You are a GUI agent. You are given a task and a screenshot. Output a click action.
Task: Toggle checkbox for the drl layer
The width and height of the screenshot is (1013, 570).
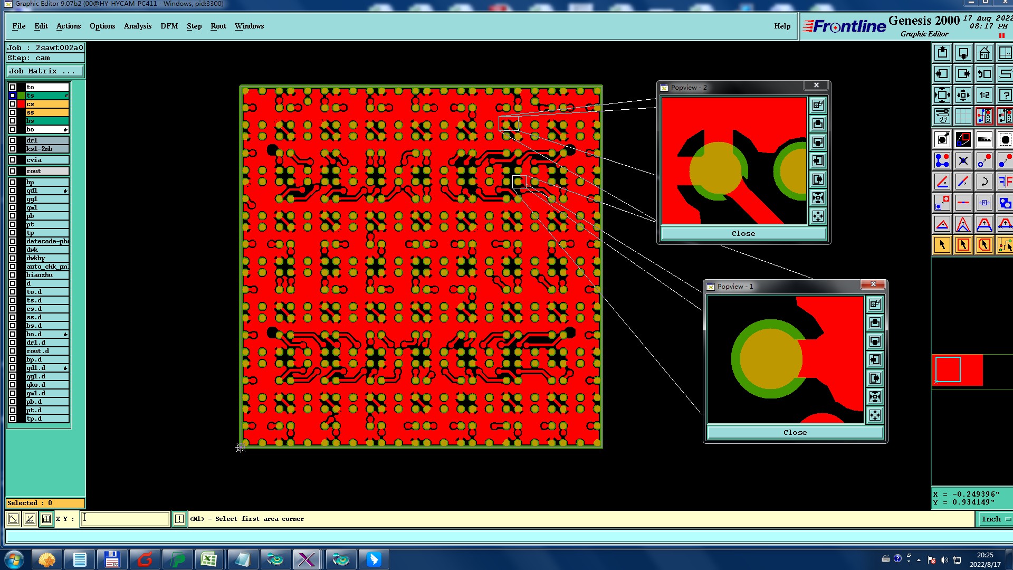[x=13, y=140]
